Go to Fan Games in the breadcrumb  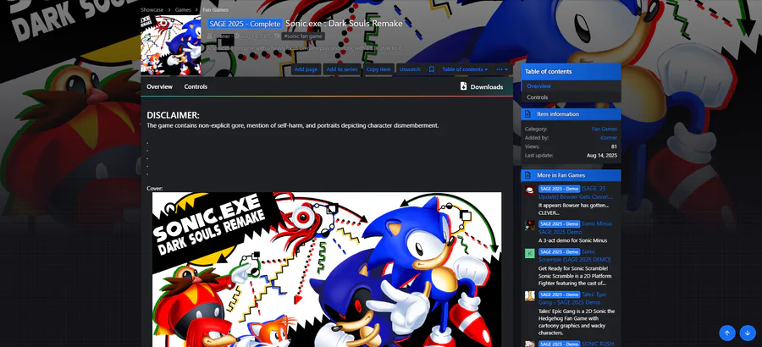(215, 9)
